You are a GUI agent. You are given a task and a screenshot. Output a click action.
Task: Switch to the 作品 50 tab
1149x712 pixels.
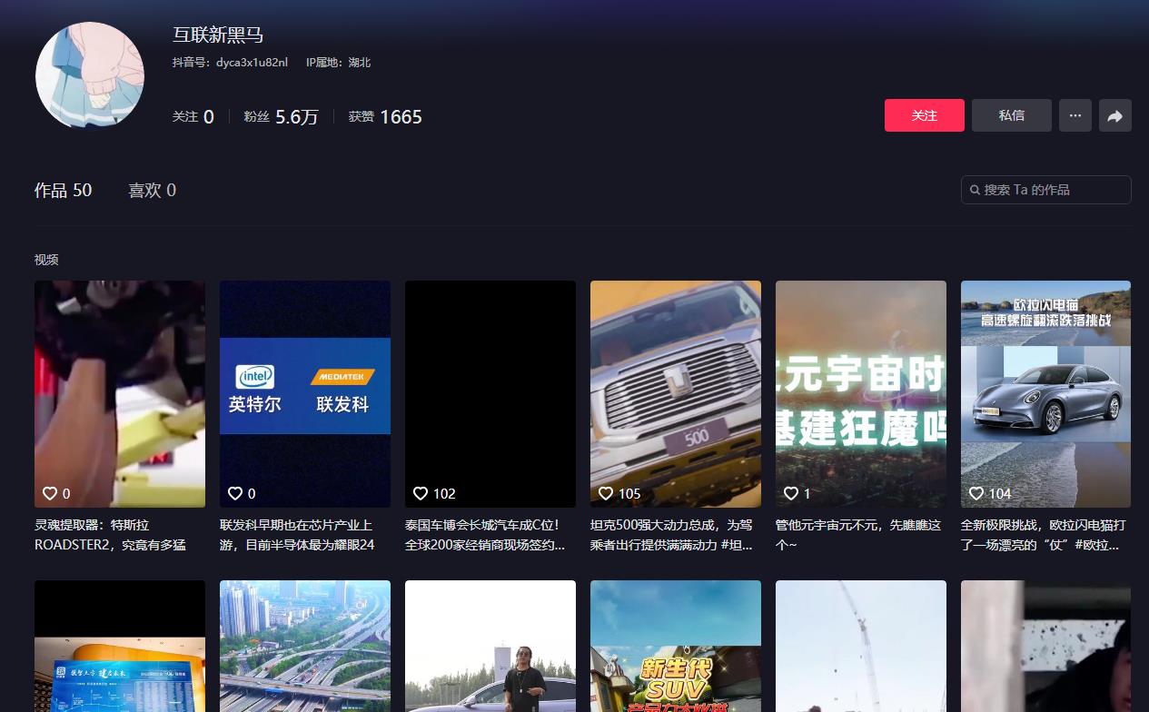click(x=64, y=190)
